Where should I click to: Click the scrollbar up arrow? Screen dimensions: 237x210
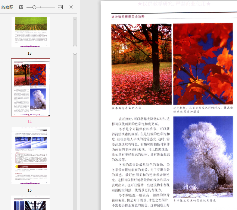tap(75, 20)
